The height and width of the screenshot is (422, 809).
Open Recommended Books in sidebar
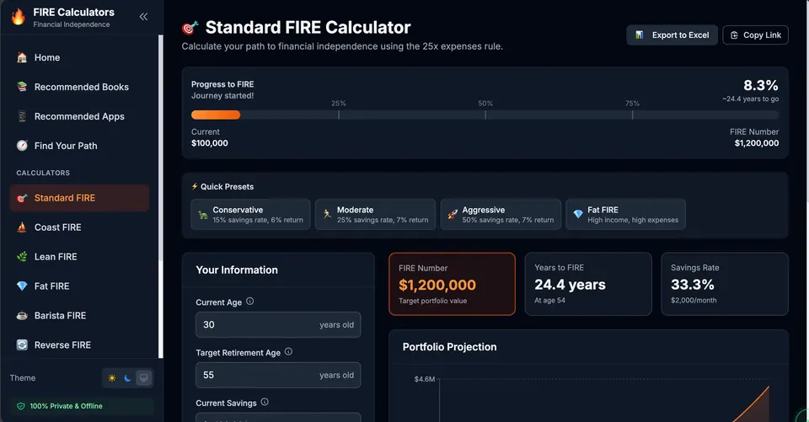(79, 87)
